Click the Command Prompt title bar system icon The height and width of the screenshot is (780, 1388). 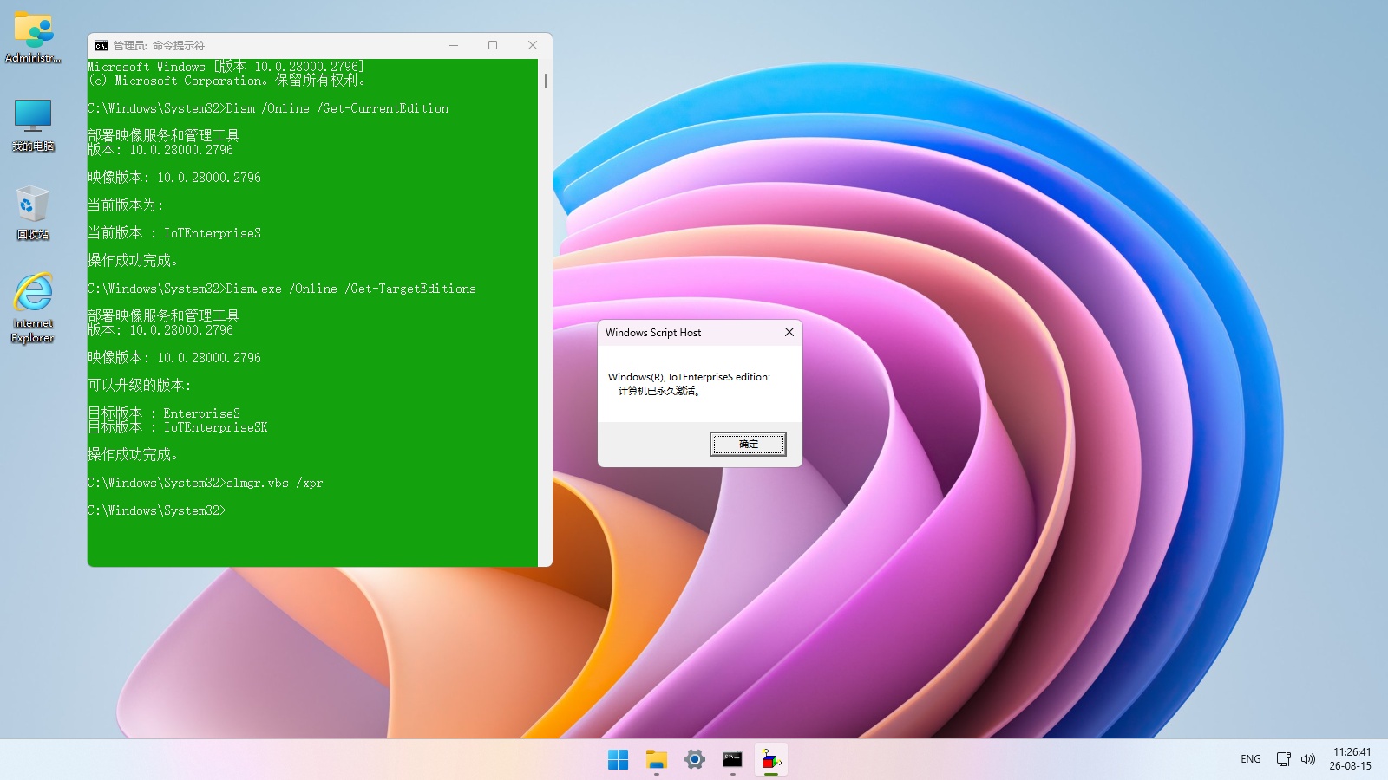point(101,45)
